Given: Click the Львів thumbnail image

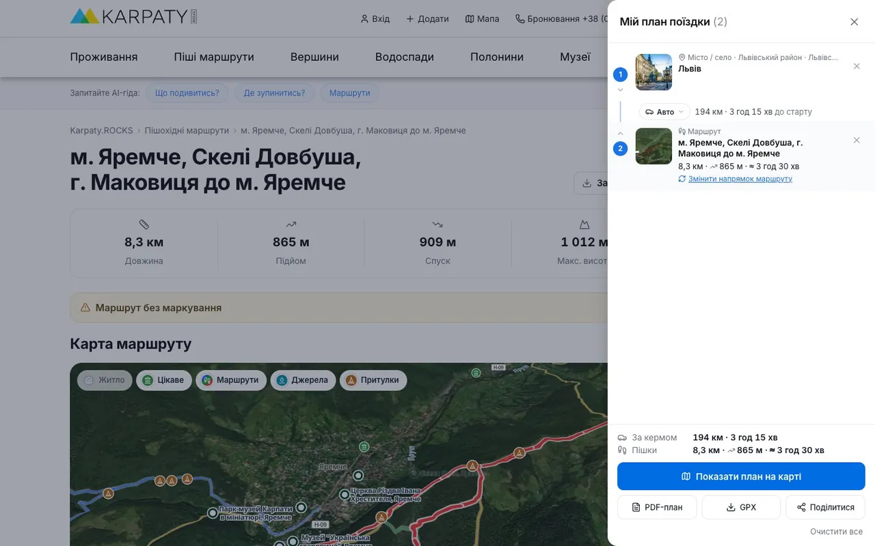Looking at the screenshot, I should [x=654, y=72].
